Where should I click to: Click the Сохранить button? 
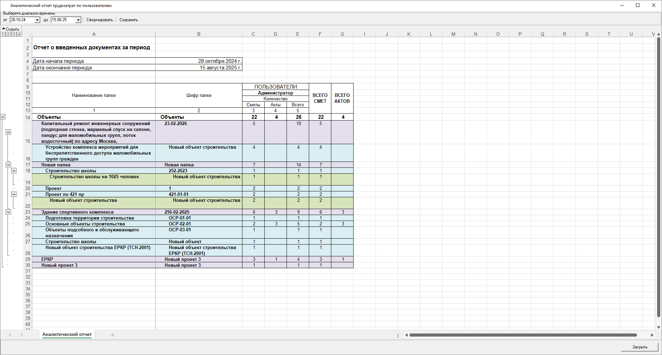coord(129,20)
